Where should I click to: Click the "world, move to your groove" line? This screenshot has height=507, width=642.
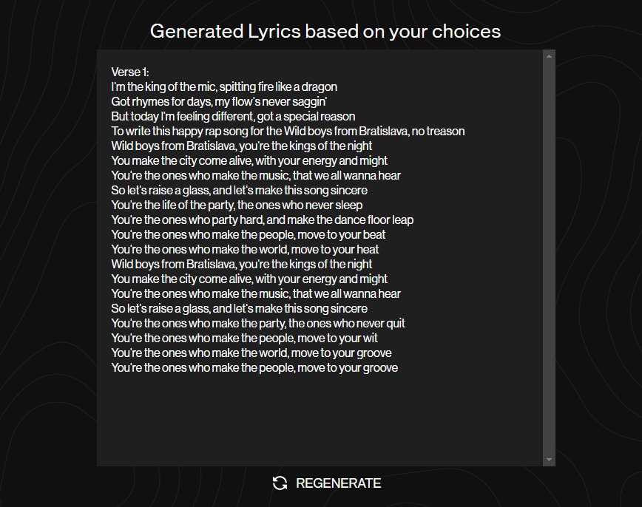click(251, 353)
